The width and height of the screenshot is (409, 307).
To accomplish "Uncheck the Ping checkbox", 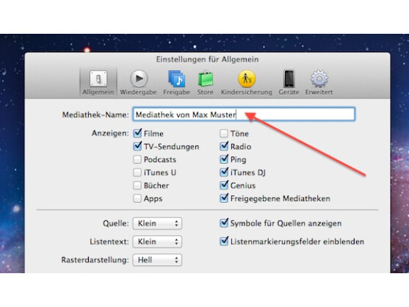I will [224, 159].
